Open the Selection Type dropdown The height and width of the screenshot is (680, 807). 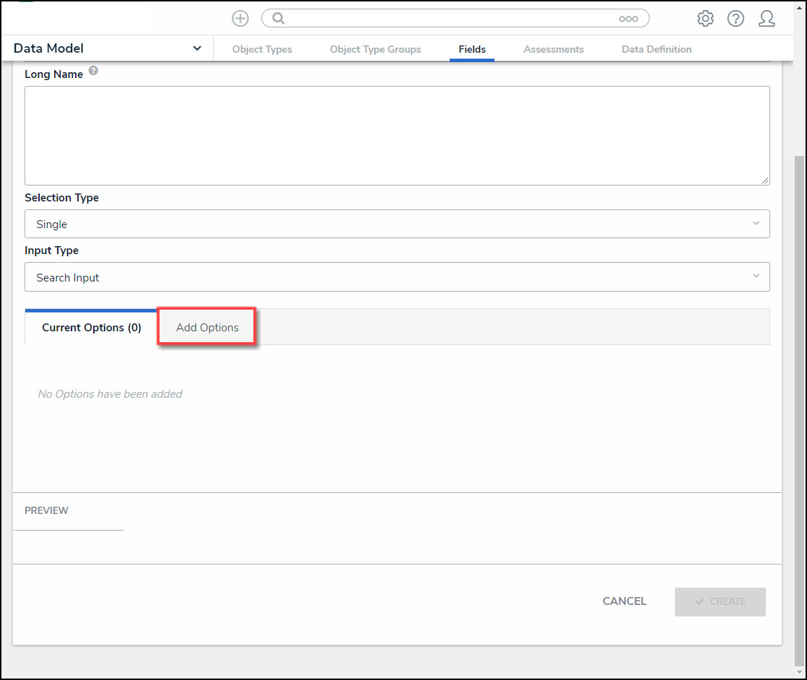click(397, 224)
